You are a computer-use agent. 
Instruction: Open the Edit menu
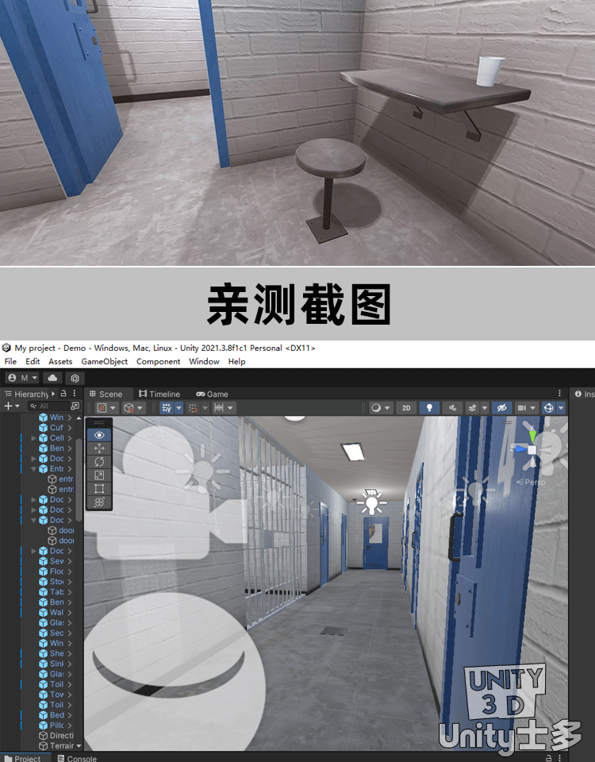pyautogui.click(x=33, y=361)
